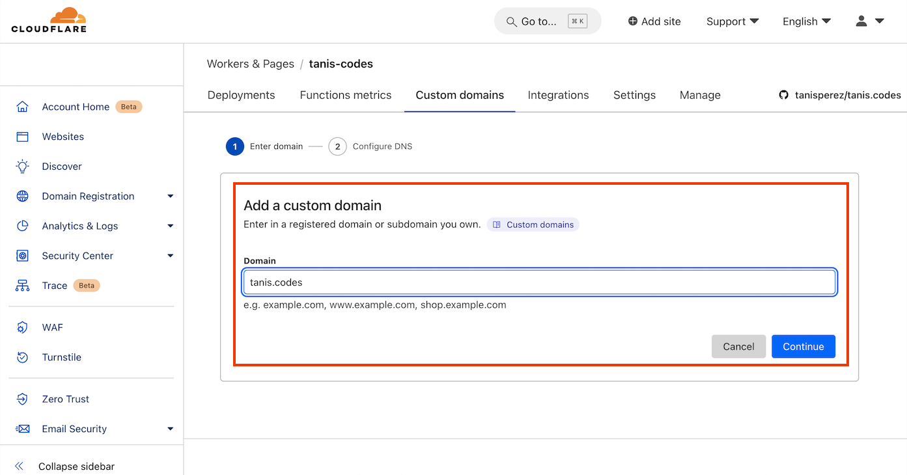Viewport: 907px width, 475px height.
Task: Open the Websites section in the sidebar
Action: pyautogui.click(x=63, y=136)
